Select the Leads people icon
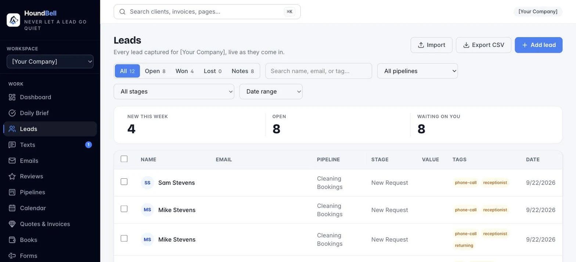This screenshot has width=576, height=262. pos(12,129)
